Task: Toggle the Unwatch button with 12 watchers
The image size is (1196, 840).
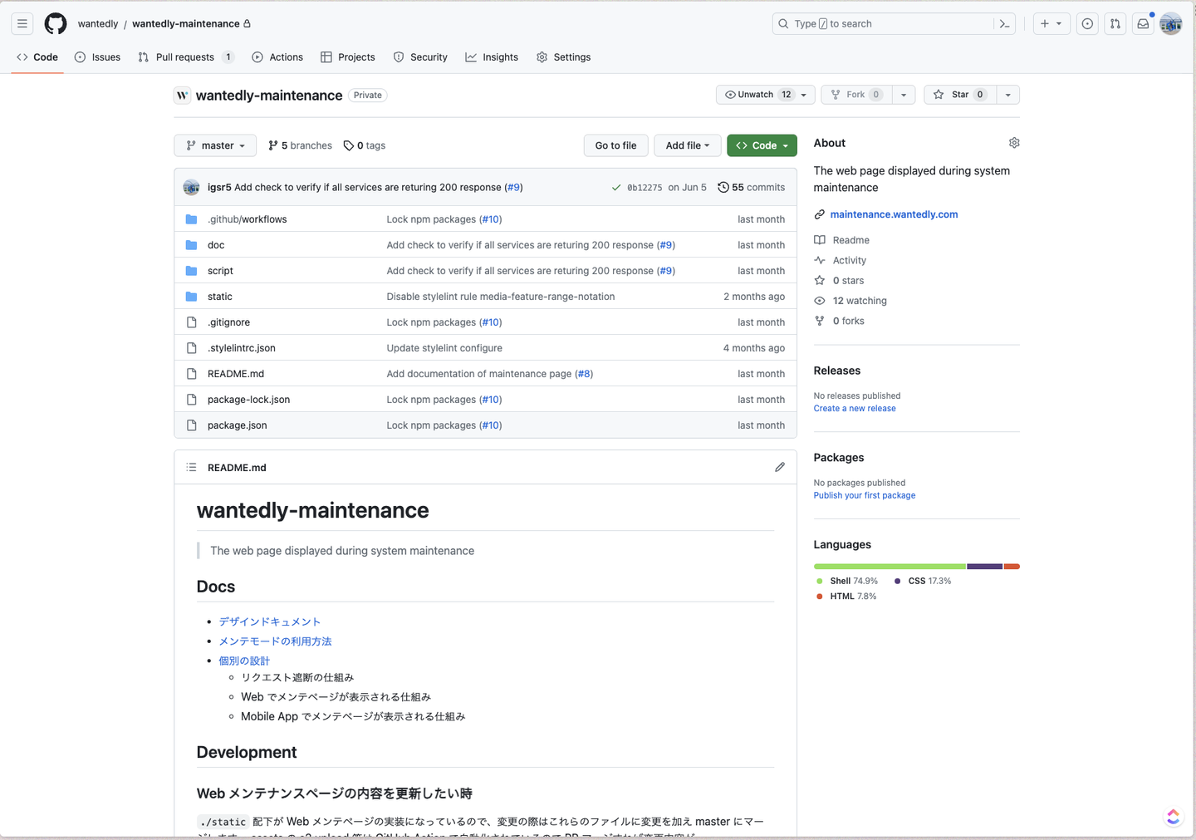Action: [x=758, y=95]
